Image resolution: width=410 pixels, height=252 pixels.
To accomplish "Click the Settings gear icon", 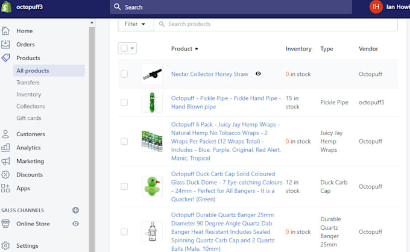I will coord(5,245).
